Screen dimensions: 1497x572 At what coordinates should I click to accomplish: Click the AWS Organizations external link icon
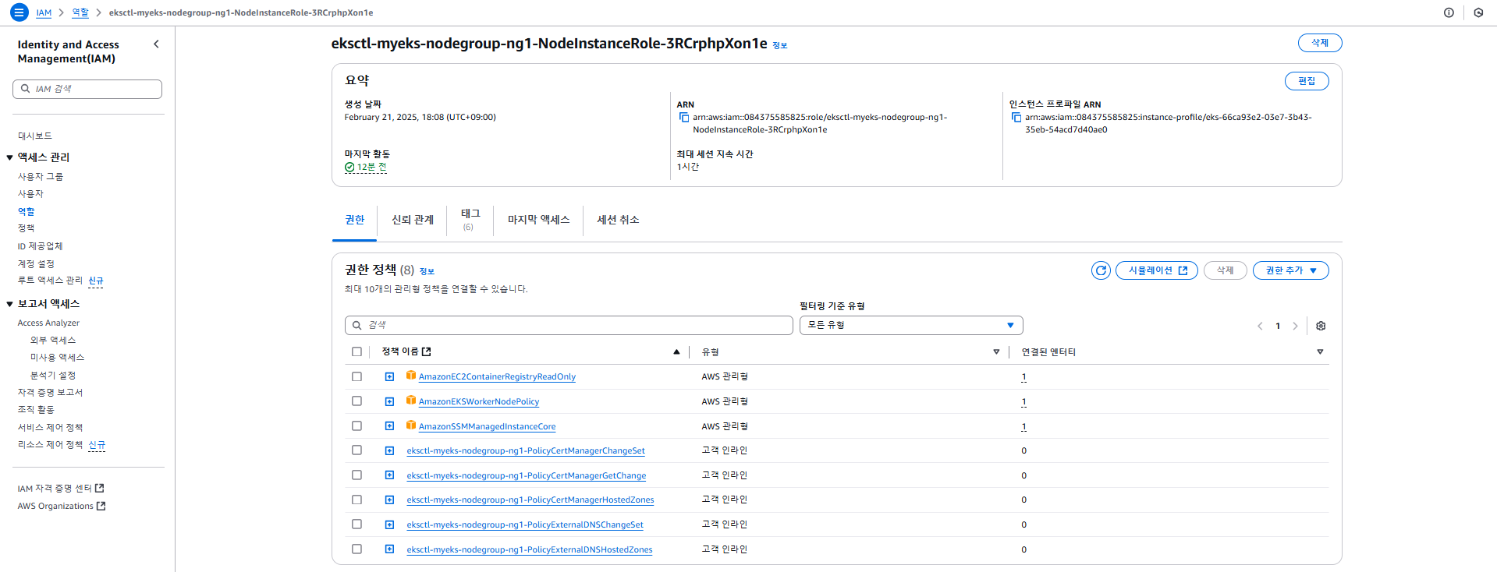point(101,506)
